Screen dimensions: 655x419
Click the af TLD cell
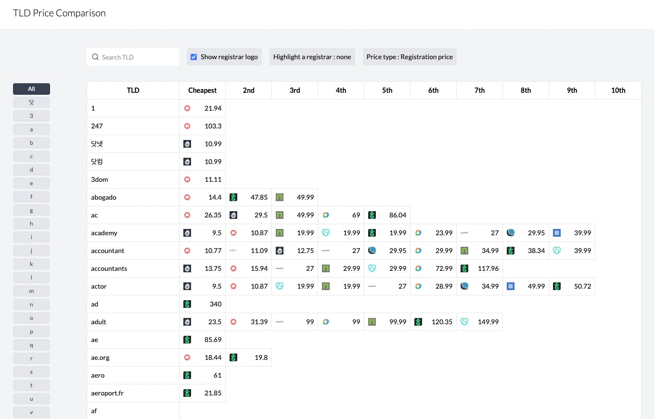(x=133, y=411)
